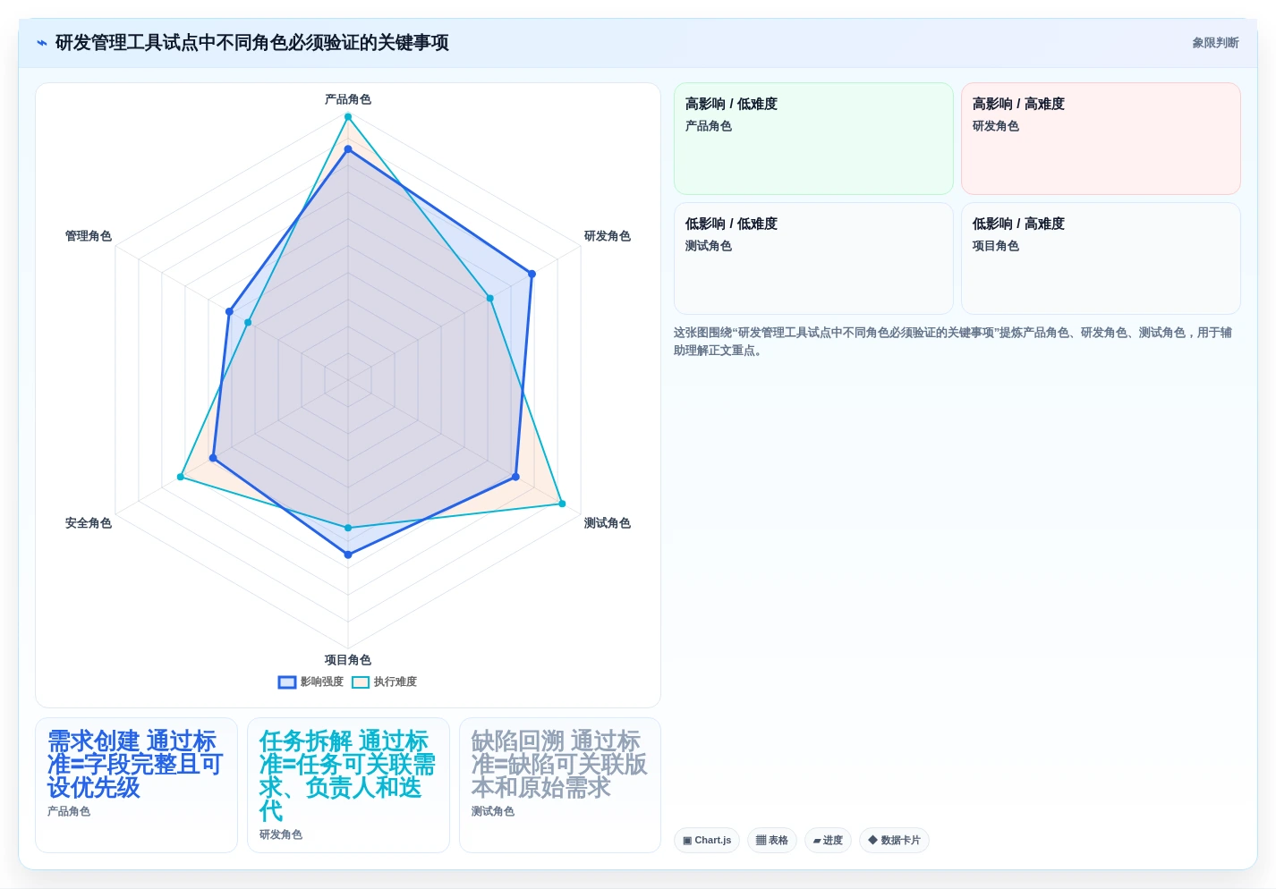The width and height of the screenshot is (1276, 889).
Task: Click the 执行难度 data point on 安全角色 axis
Action: (181, 477)
